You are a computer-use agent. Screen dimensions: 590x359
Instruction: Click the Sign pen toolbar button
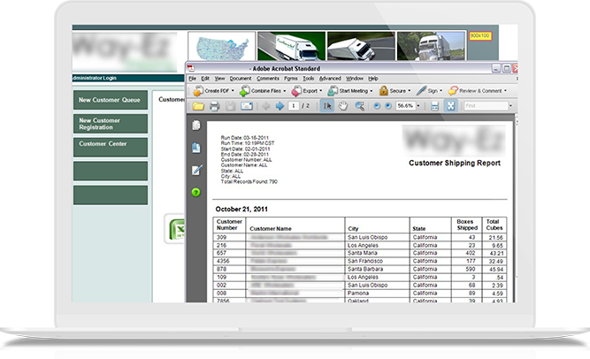[x=429, y=91]
